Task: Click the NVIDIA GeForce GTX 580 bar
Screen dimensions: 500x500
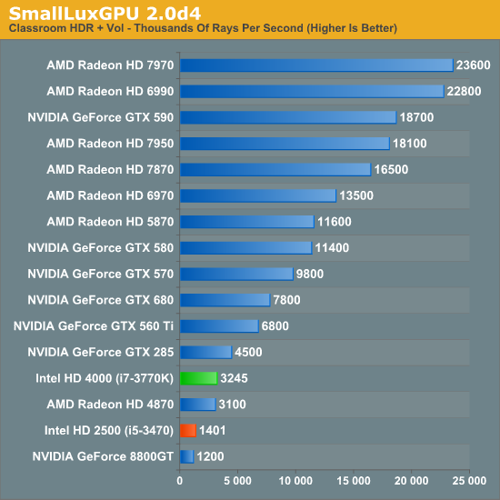Action: (x=246, y=248)
